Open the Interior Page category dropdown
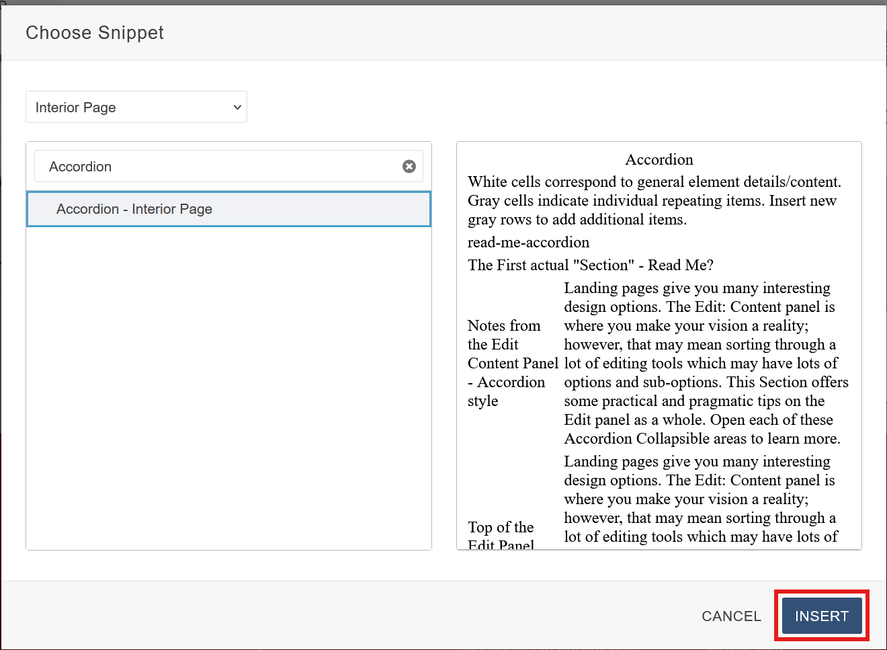 [136, 108]
